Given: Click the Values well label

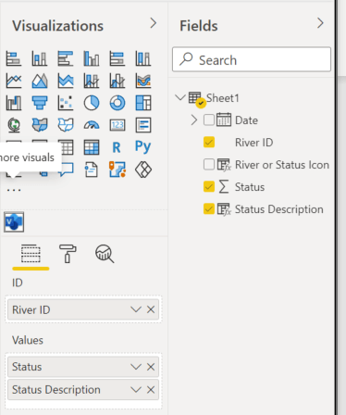Looking at the screenshot, I should [x=28, y=340].
